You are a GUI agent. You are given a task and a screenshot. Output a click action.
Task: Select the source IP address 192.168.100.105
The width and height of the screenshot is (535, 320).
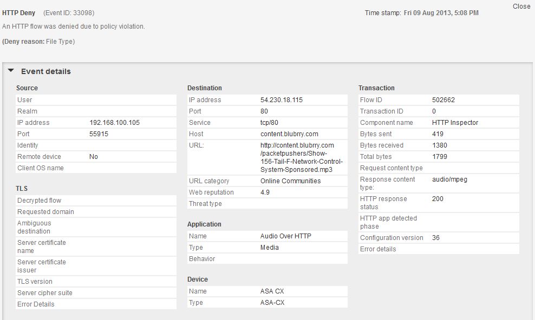point(114,123)
